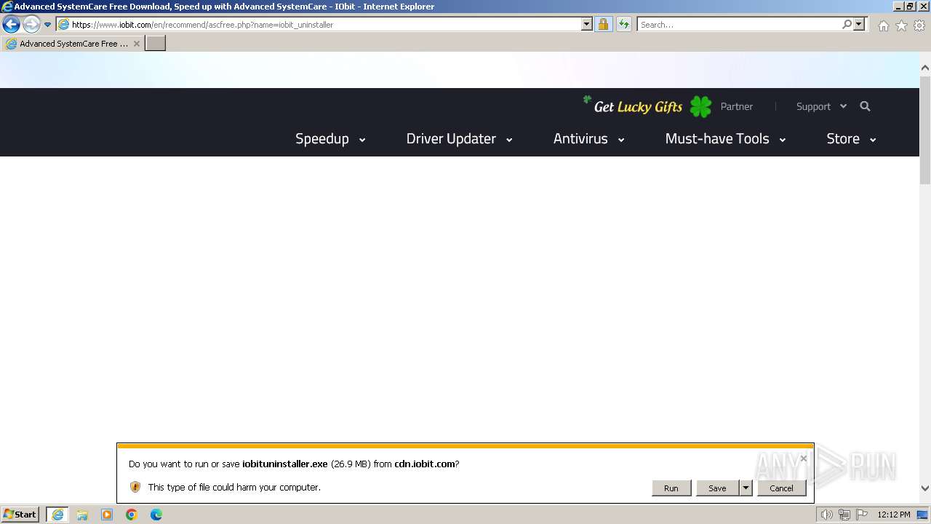931x524 pixels.
Task: Go to the browser Home icon
Action: coord(883,25)
